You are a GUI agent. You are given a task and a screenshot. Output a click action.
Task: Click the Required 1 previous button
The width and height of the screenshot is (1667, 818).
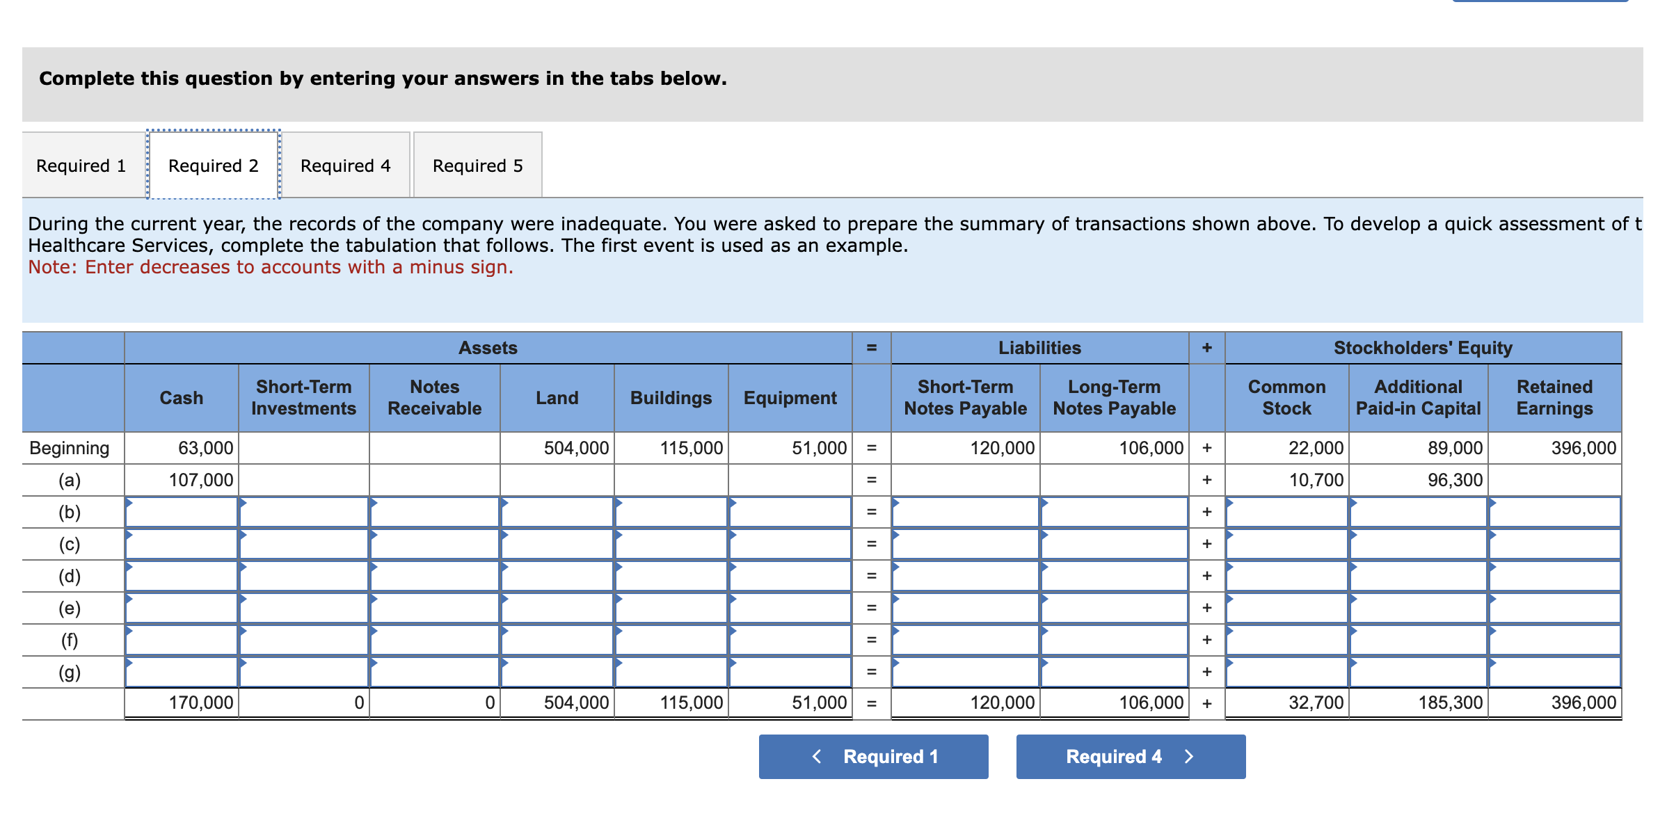point(873,756)
